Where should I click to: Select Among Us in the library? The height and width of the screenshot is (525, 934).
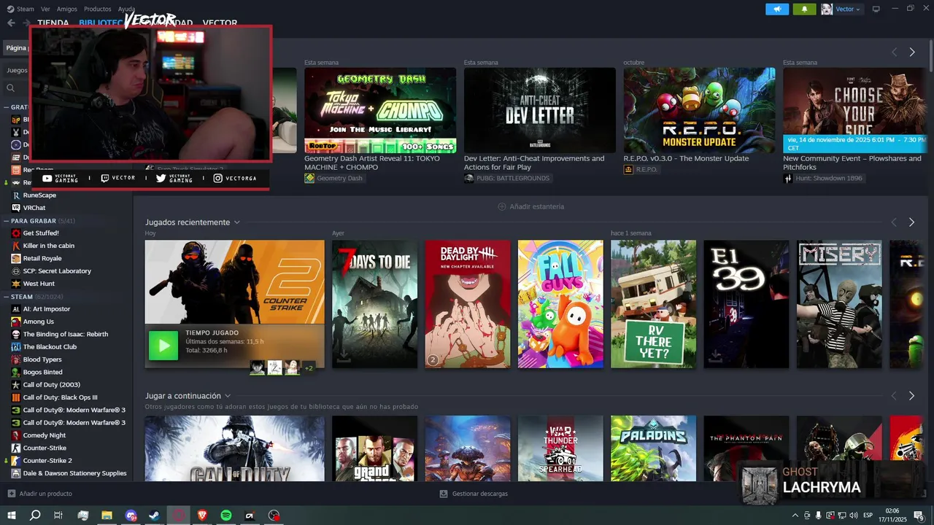(x=38, y=322)
